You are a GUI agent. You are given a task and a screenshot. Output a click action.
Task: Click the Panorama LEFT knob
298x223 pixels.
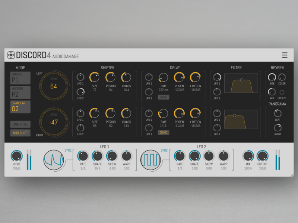(278, 113)
